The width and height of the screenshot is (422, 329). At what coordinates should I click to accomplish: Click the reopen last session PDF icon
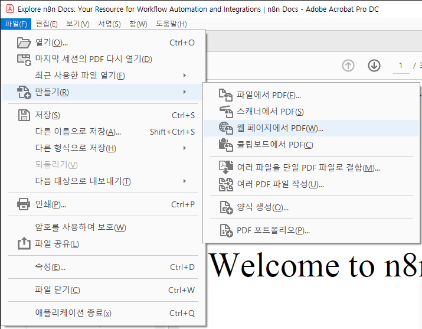click(24, 60)
